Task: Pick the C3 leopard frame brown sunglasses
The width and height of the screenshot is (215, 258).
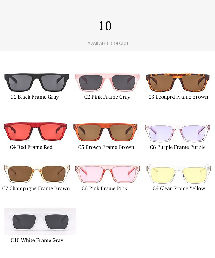Action: coord(177,83)
